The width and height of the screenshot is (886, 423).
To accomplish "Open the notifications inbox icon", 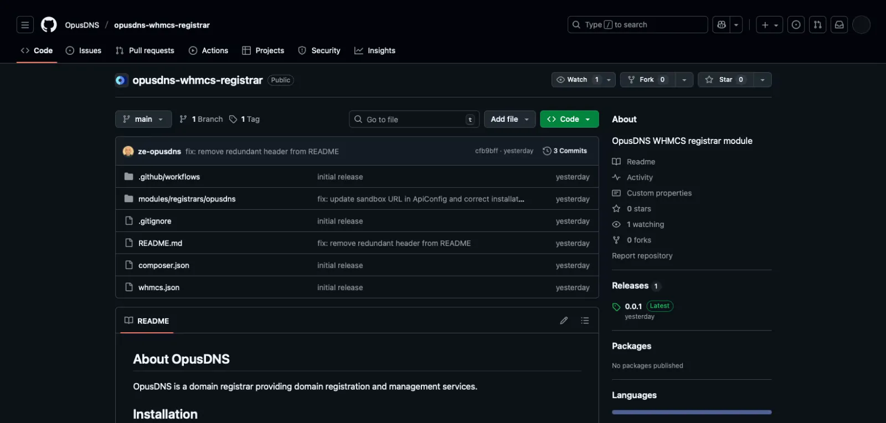I will pos(839,25).
